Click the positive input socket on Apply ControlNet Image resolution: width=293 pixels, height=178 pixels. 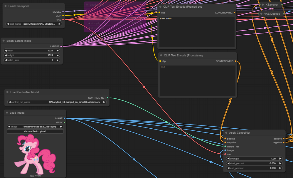225,139
